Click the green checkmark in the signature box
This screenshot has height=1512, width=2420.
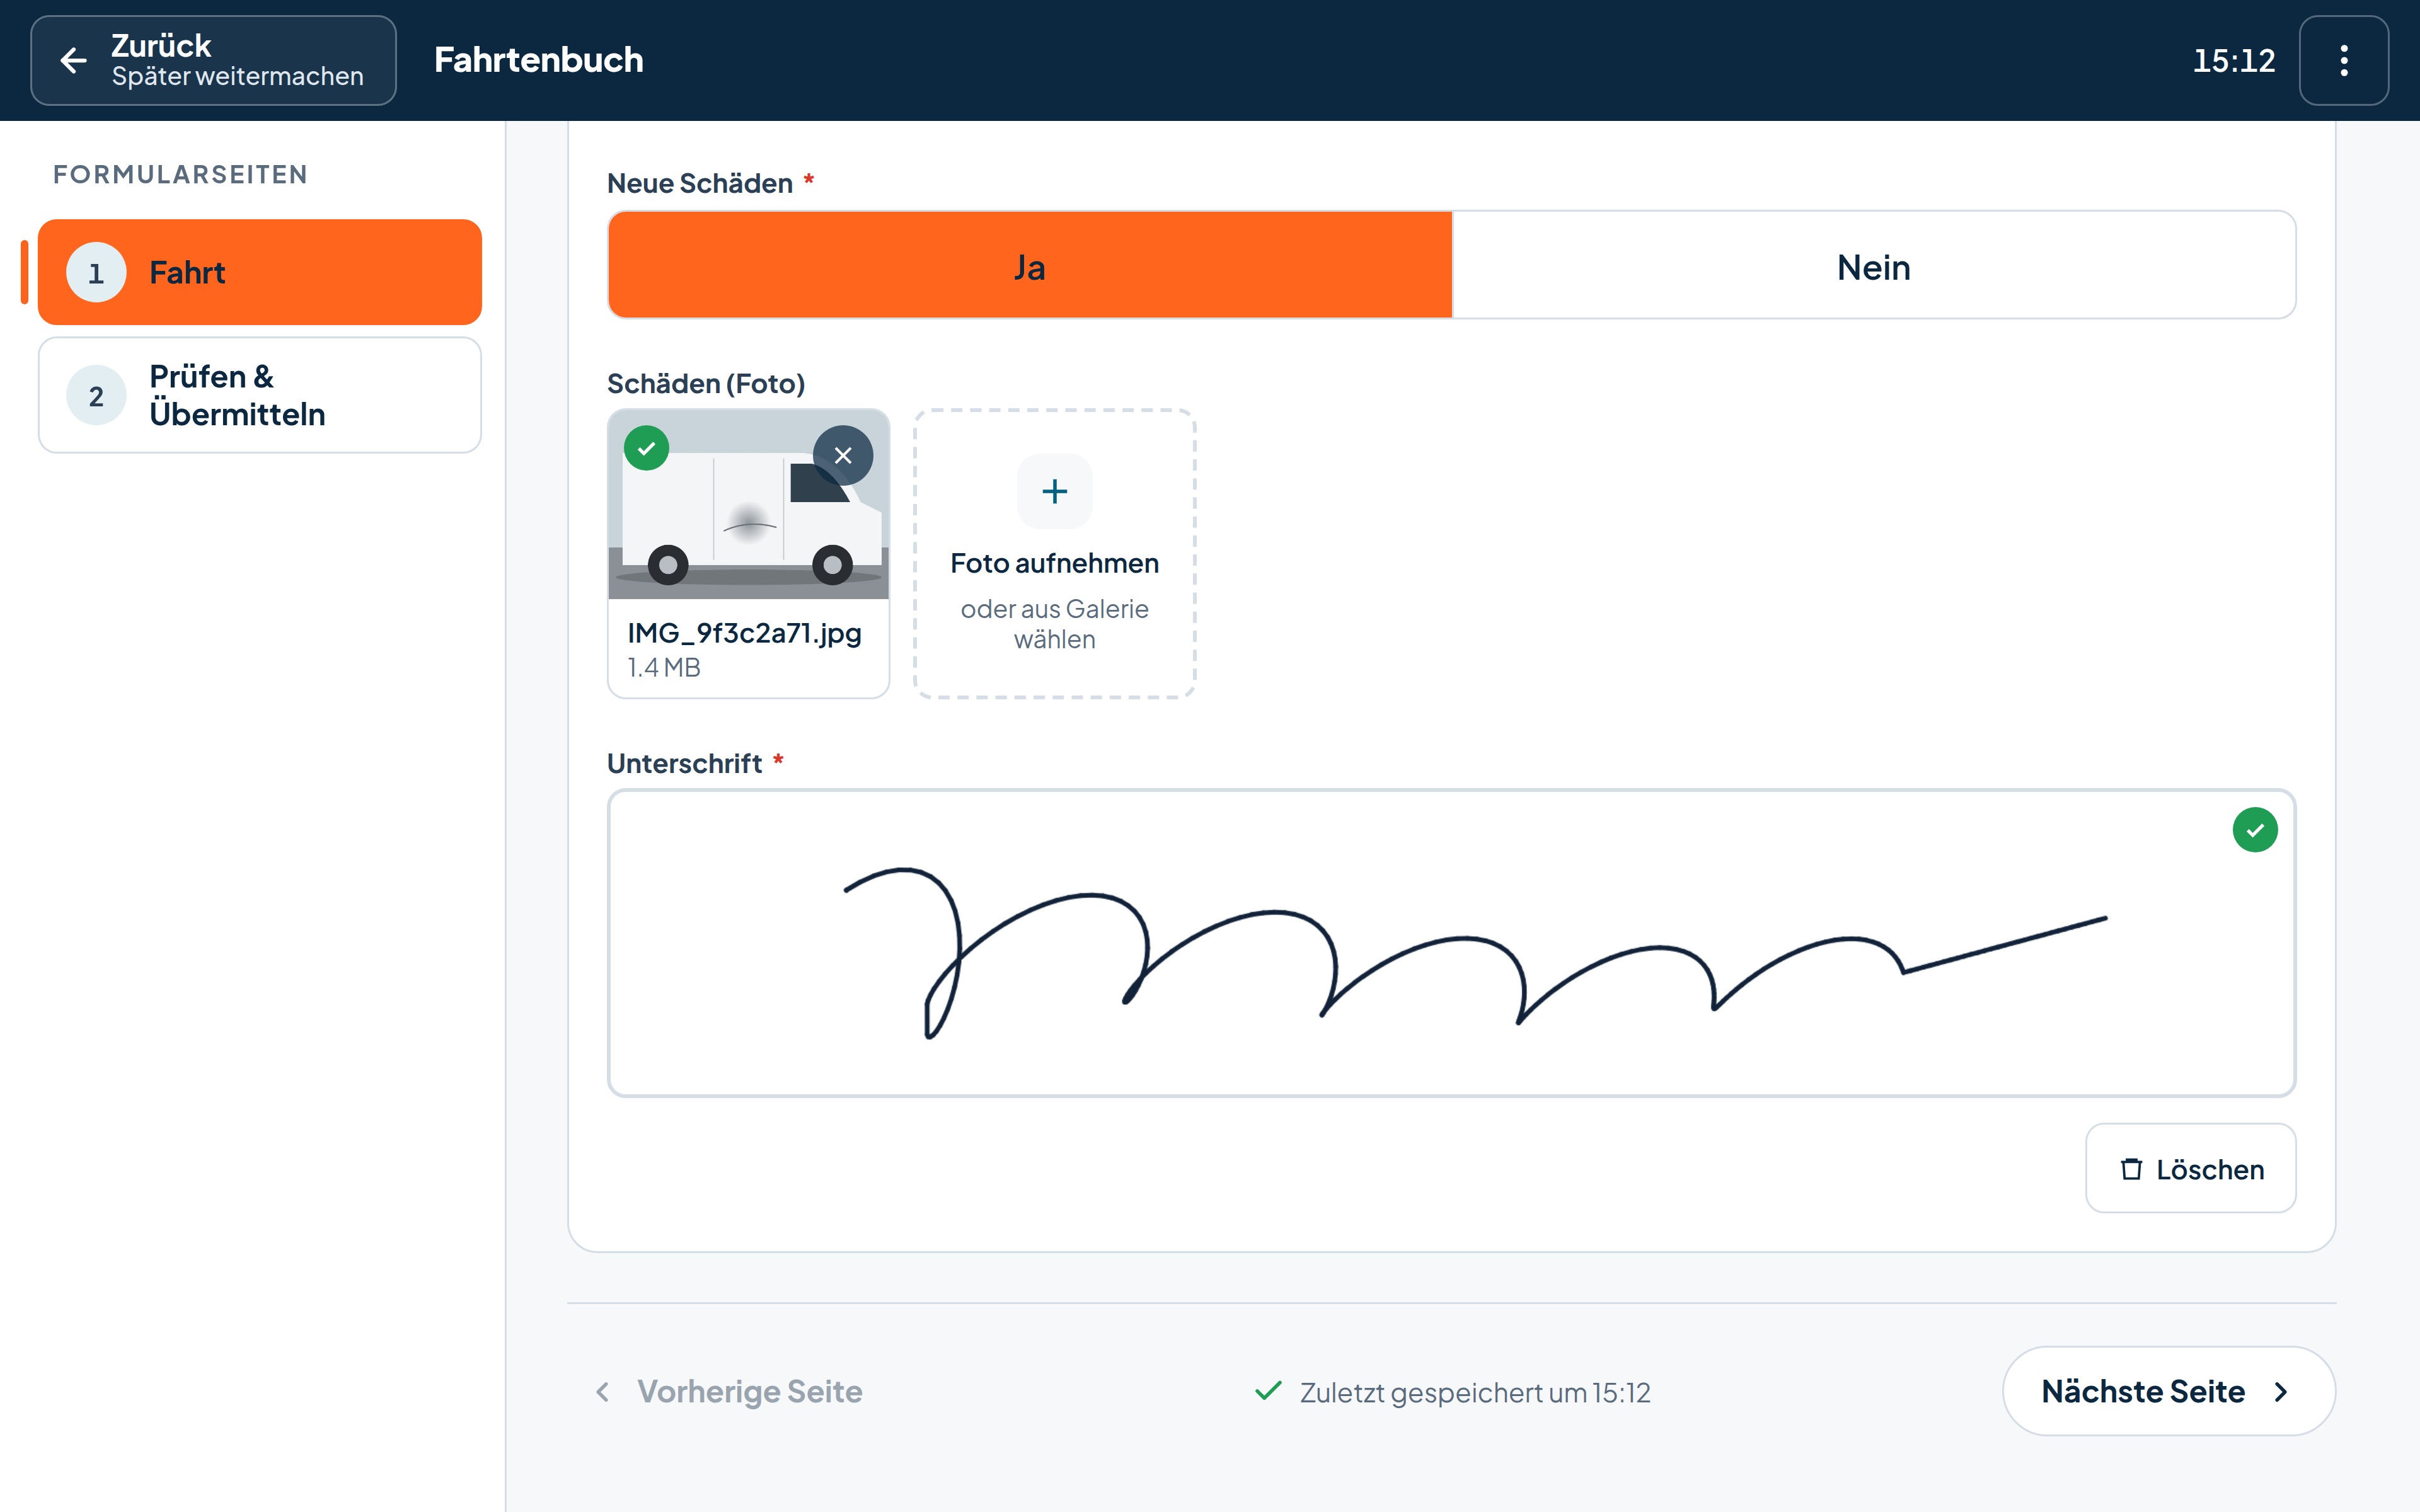click(x=2255, y=830)
